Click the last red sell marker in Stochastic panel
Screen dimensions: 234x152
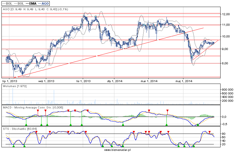pos(209,132)
